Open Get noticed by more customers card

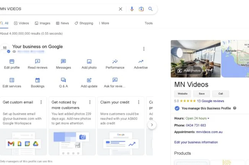click(72, 126)
